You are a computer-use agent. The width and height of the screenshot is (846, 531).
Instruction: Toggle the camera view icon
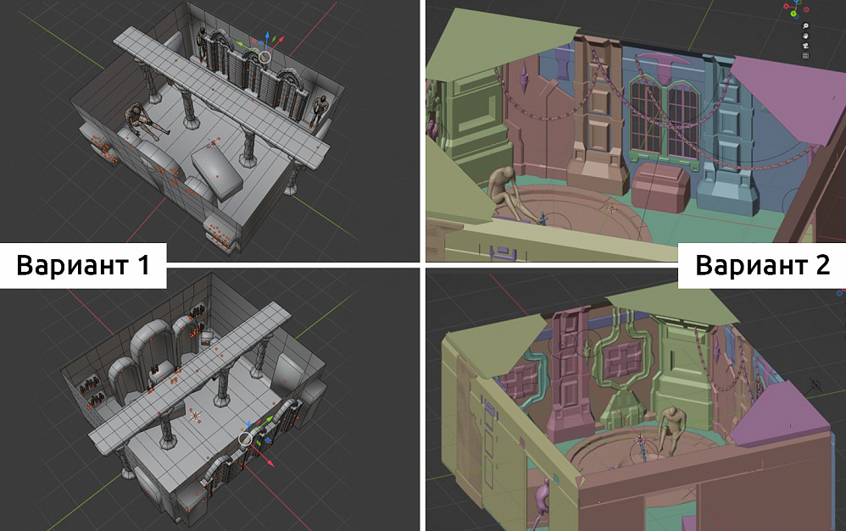(805, 46)
